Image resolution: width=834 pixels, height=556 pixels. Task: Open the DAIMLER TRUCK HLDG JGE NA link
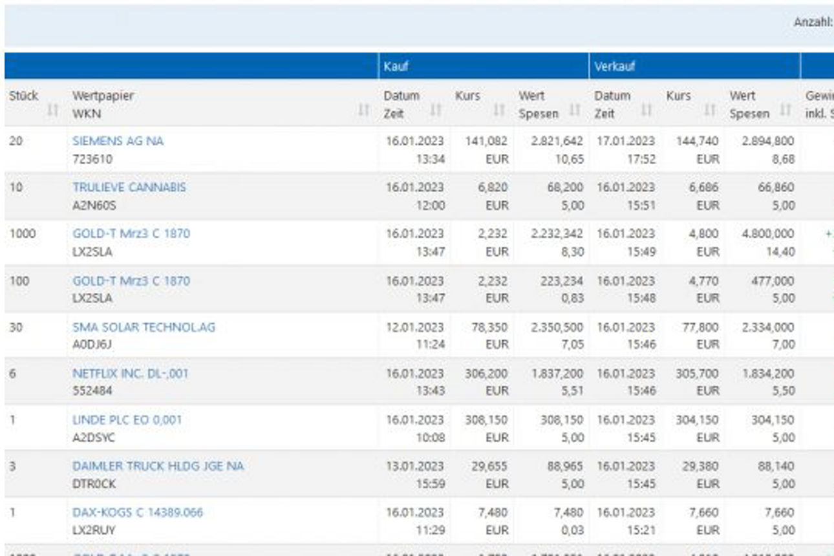[x=158, y=466]
